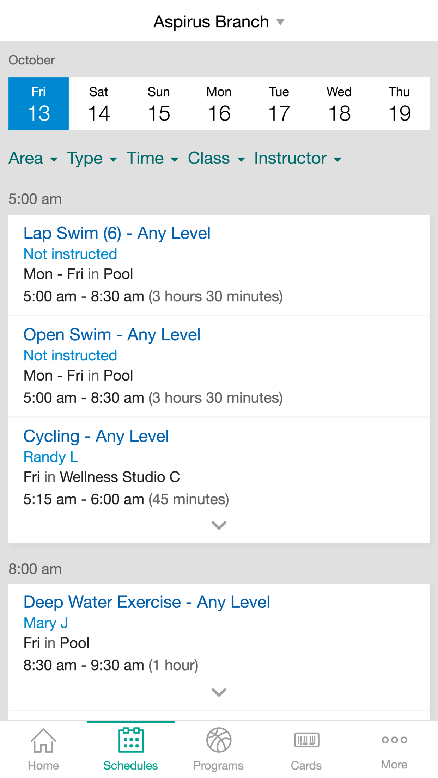Expand the Cycling class details chevron
The image size is (438, 778).
219,525
